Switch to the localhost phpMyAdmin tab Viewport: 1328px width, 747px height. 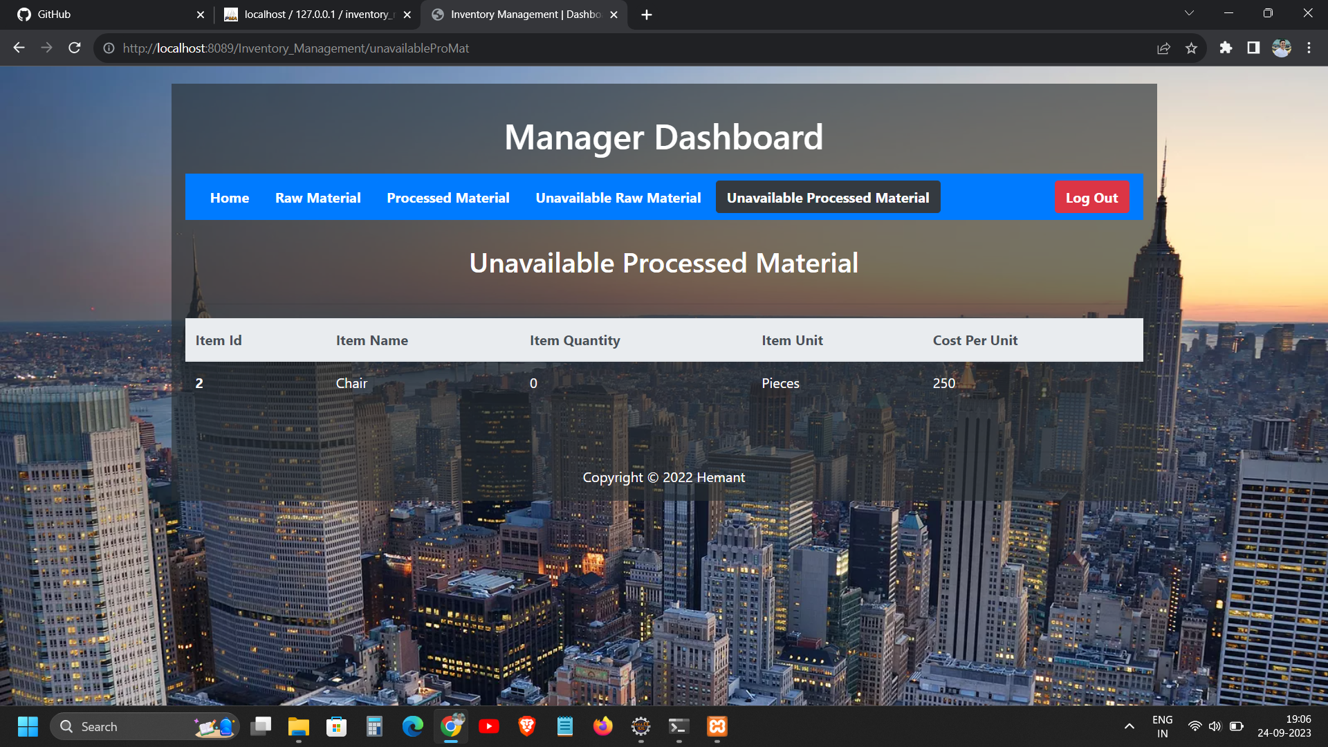315,15
